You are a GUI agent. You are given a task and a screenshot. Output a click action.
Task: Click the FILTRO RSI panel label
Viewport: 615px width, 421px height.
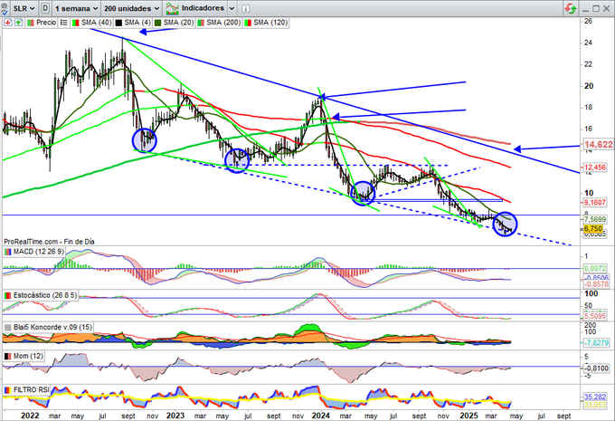click(32, 389)
